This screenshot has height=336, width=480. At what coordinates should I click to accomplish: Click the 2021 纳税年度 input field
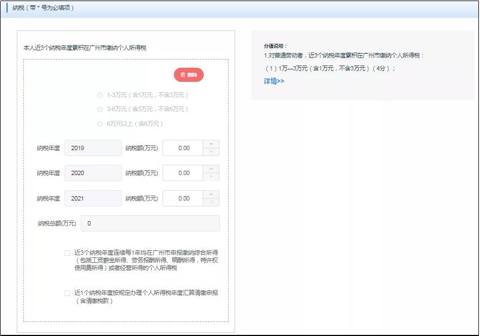tap(93, 198)
